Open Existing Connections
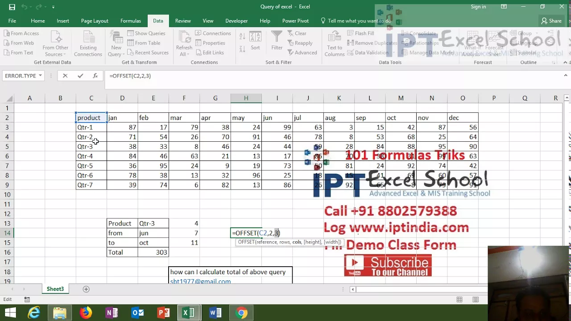Viewport: 571px width, 321px height. pos(88,44)
